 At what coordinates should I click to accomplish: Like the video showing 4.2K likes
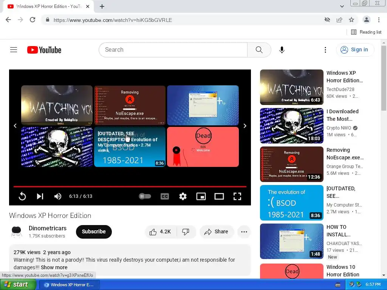tap(160, 231)
